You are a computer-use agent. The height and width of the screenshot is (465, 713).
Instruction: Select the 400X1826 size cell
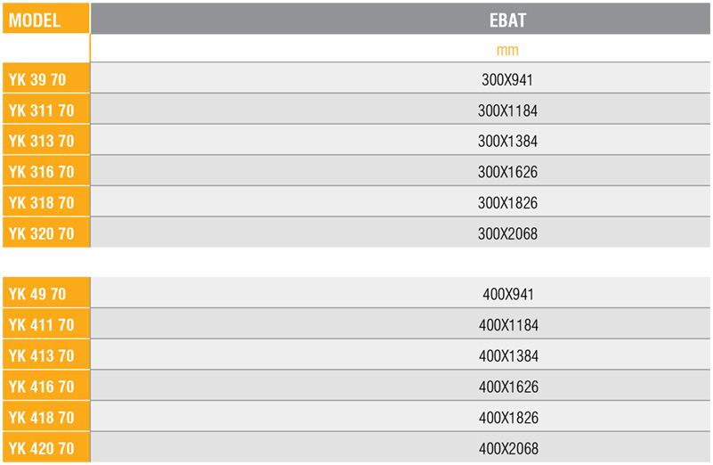[x=401, y=417]
